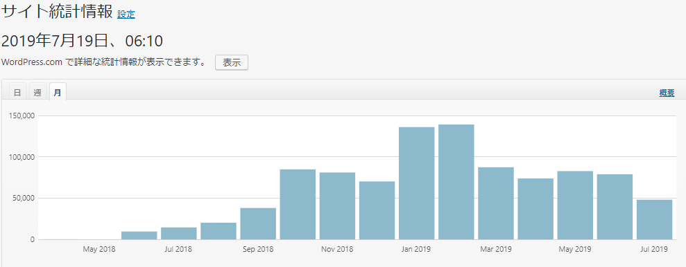686x267 pixels.
Task: Click the 150,000 axis label
Action: pyautogui.click(x=22, y=116)
